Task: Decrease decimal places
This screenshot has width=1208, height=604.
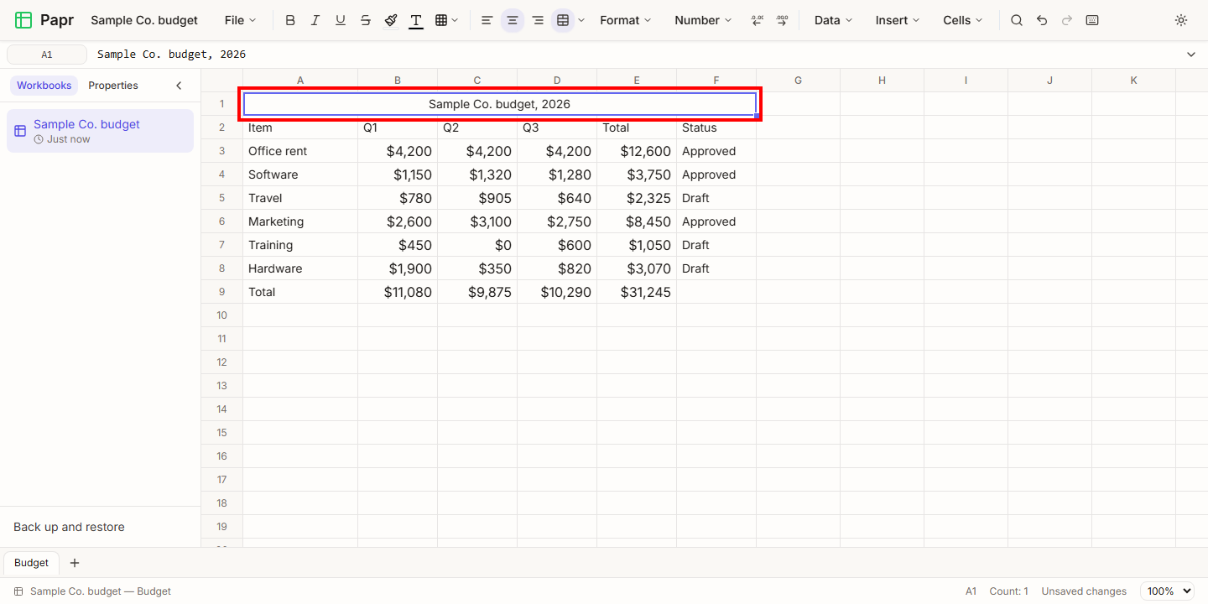Action: [x=757, y=20]
